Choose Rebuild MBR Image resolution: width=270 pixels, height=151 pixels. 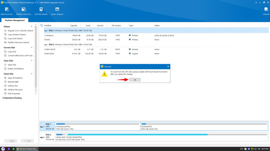pos(11,82)
